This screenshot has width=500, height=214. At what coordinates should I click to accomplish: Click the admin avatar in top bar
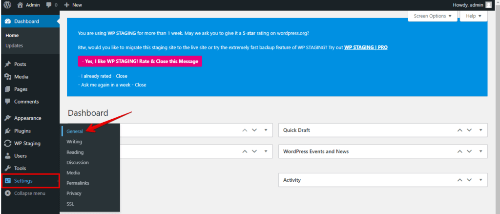[488, 5]
